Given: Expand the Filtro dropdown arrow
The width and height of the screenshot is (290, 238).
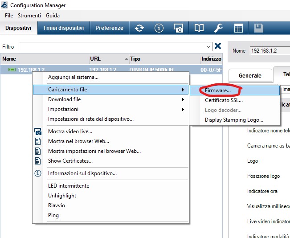Looking at the screenshot, I should tap(209, 46).
